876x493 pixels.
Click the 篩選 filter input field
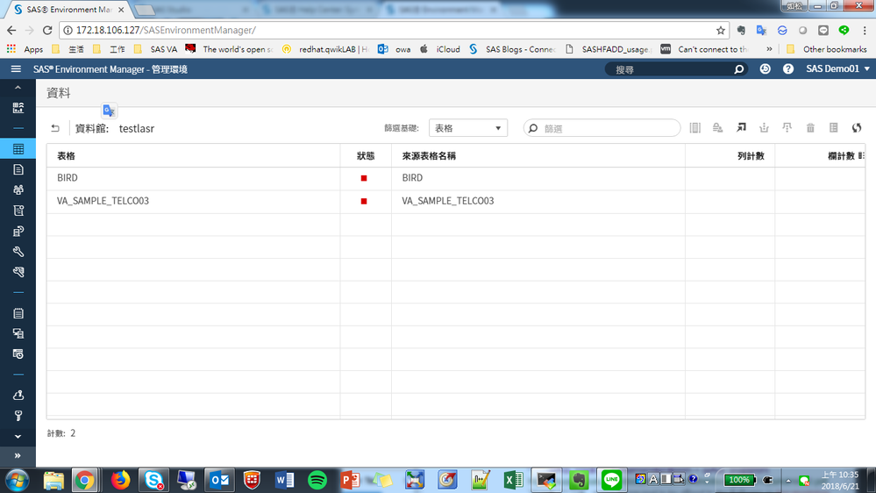click(602, 128)
